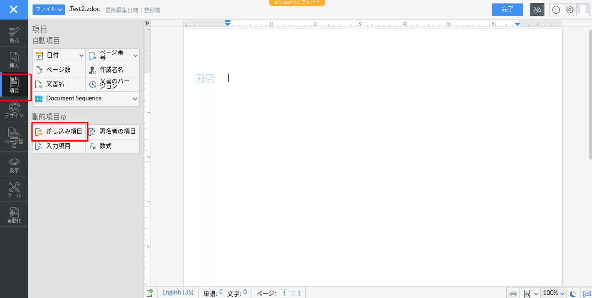Open 数式 (Formula) field
This screenshot has height=298, width=592.
click(112, 146)
